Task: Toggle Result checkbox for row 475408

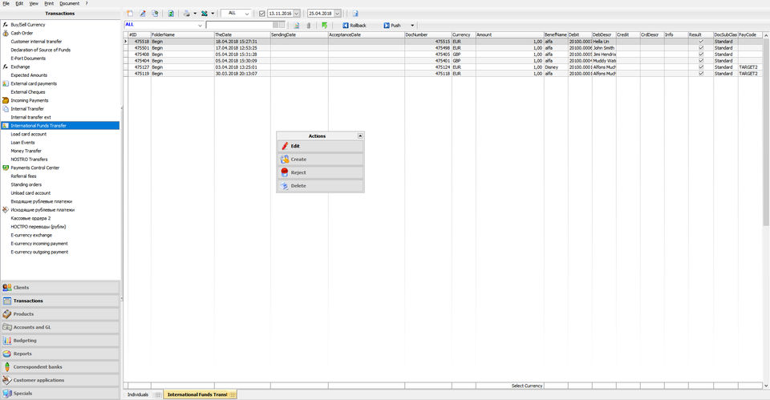Action: pos(701,55)
